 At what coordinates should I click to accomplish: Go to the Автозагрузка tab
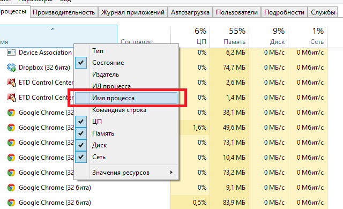coord(190,12)
